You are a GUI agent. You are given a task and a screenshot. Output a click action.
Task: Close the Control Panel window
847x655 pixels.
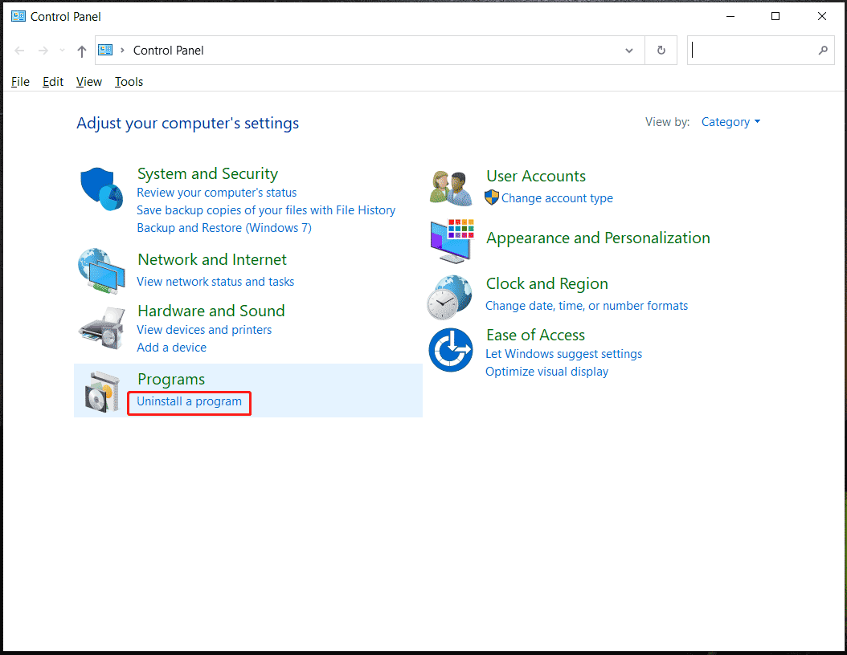pyautogui.click(x=821, y=16)
